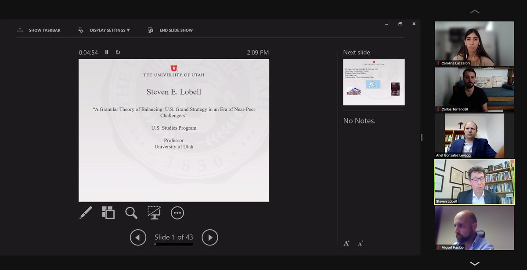Click the Show Taskbar label
527x270 pixels.
[45, 30]
